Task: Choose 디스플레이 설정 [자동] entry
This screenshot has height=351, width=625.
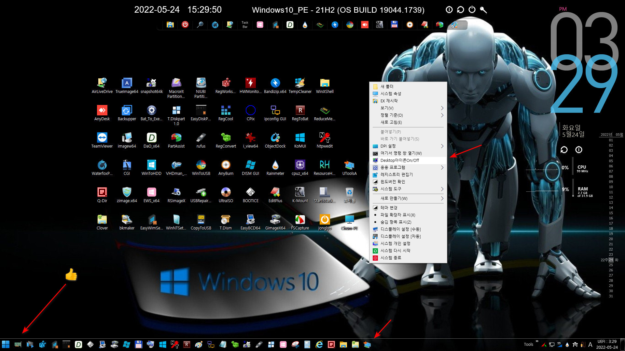Action: (408, 236)
